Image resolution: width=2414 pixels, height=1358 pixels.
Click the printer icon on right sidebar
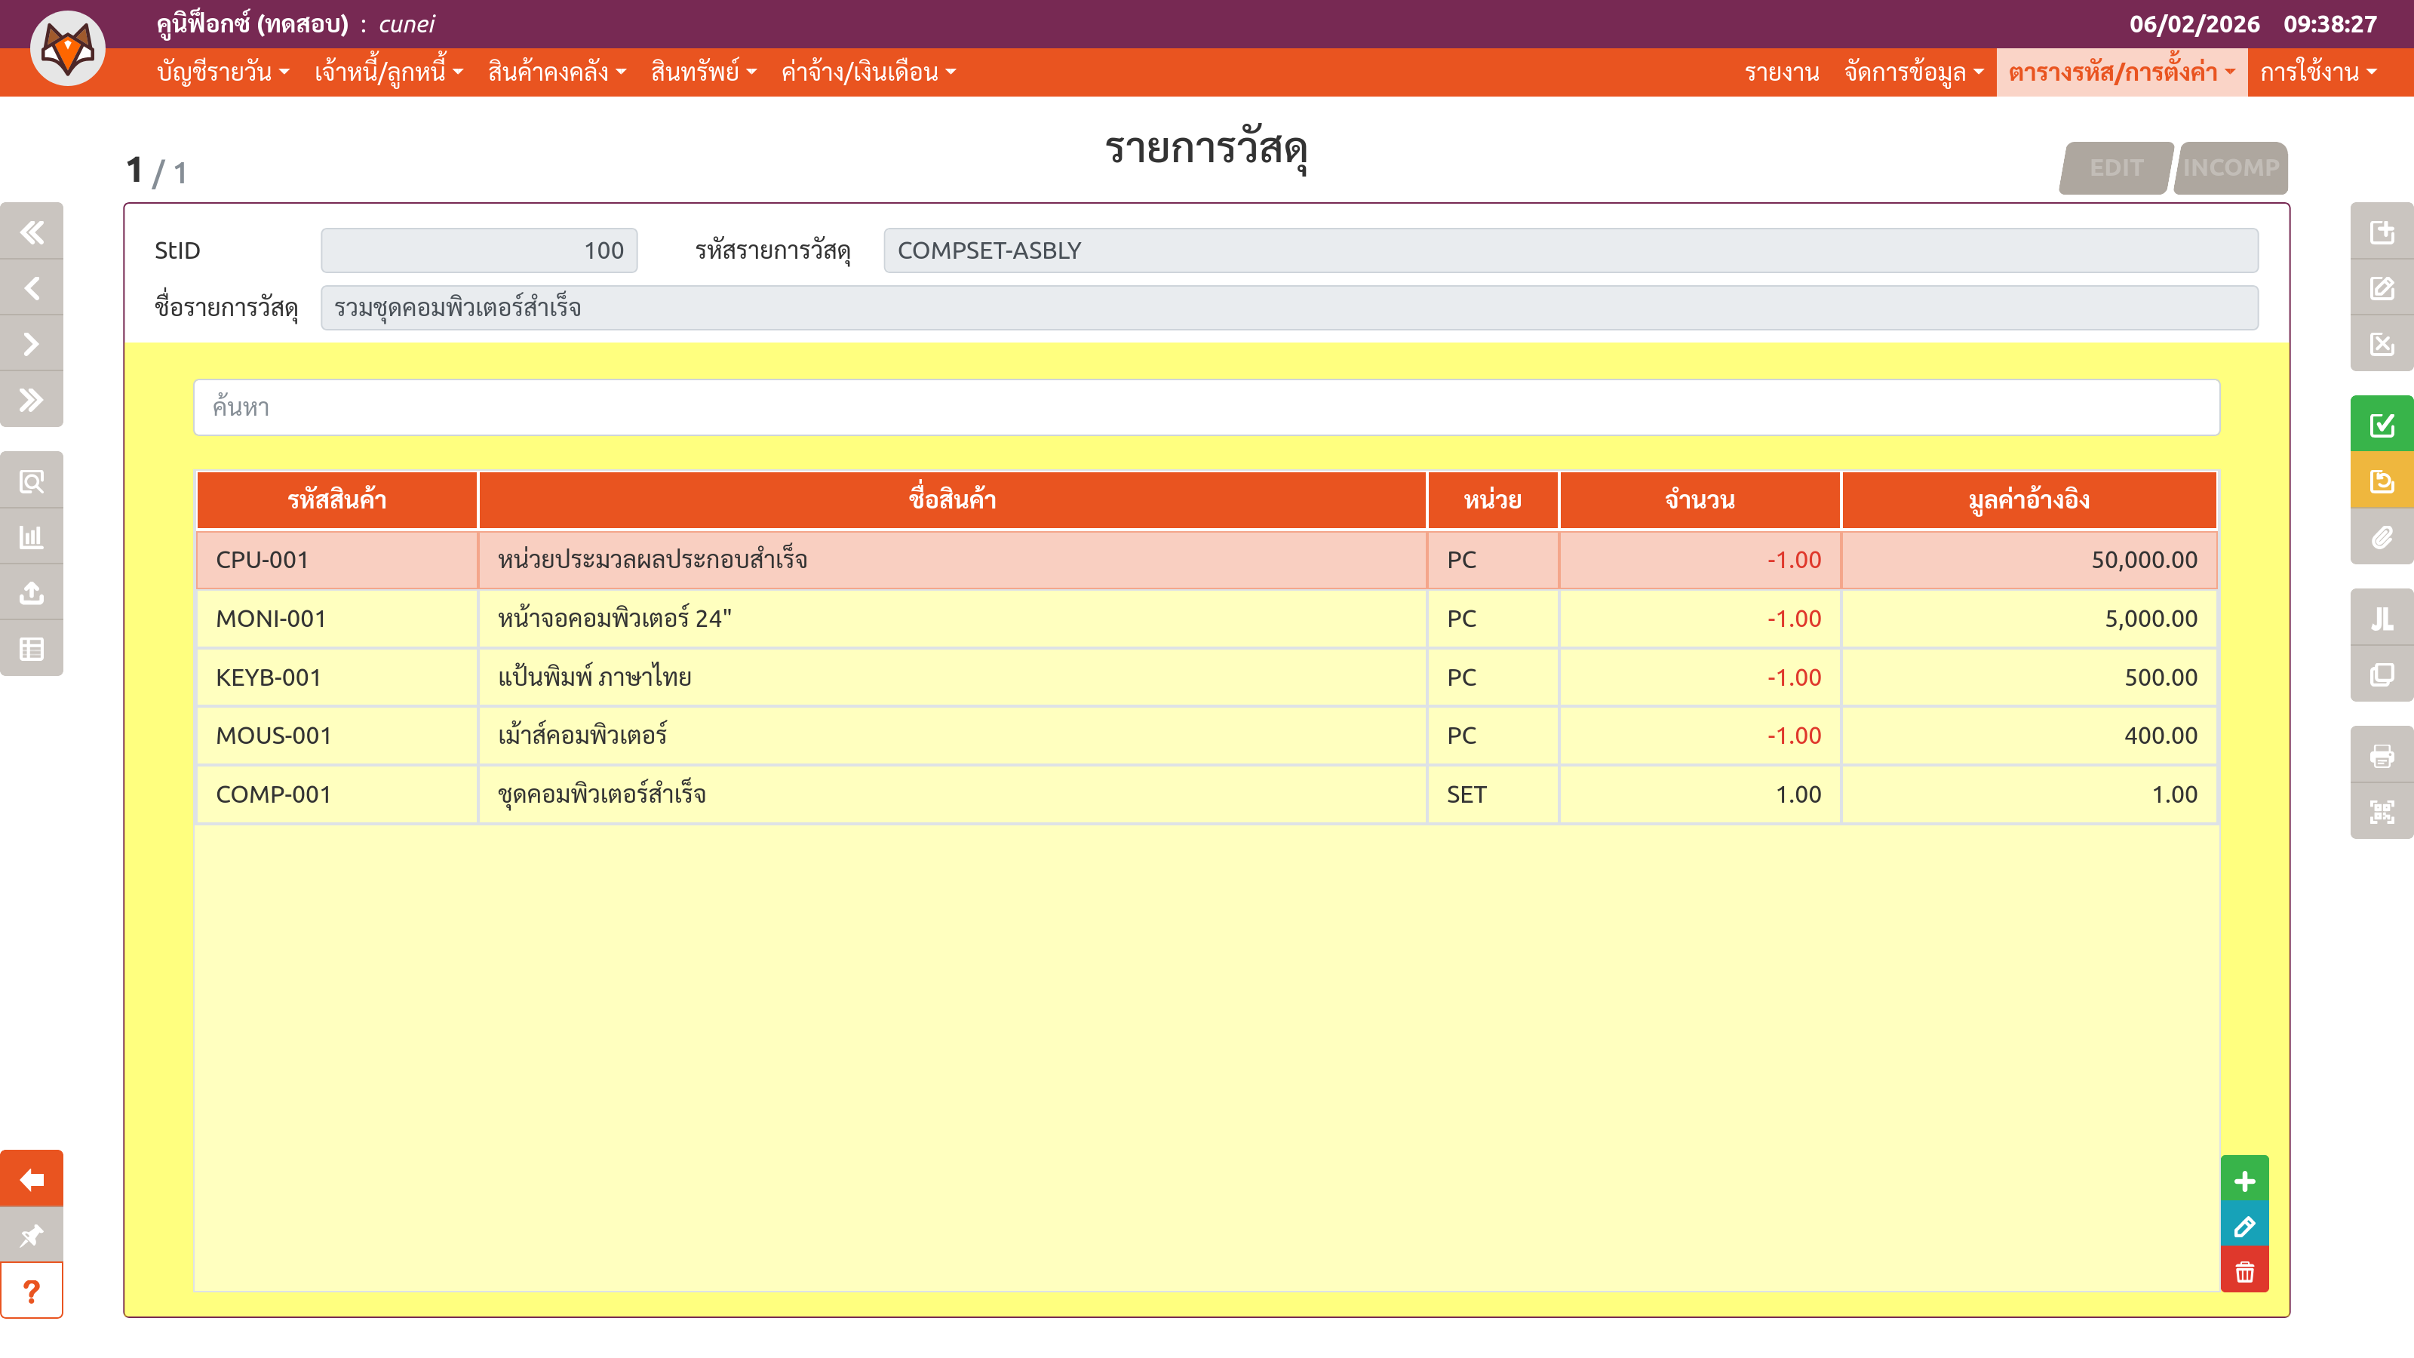click(2382, 755)
